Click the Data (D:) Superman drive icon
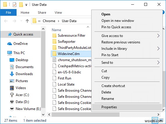This screenshot has height=124, width=166. [12, 102]
